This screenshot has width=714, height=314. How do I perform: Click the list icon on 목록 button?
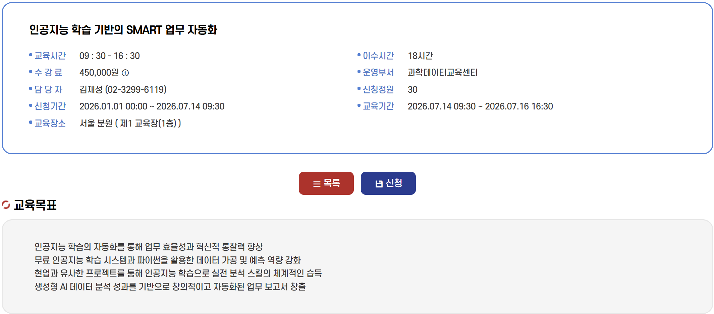317,184
